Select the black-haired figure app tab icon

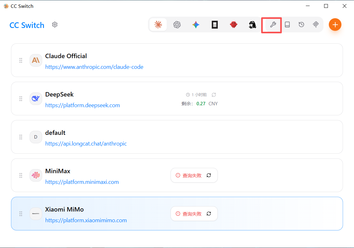coord(252,25)
